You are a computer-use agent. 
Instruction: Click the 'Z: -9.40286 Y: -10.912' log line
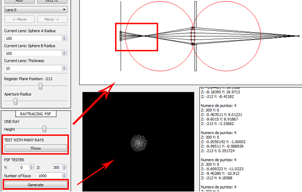tap(220, 173)
